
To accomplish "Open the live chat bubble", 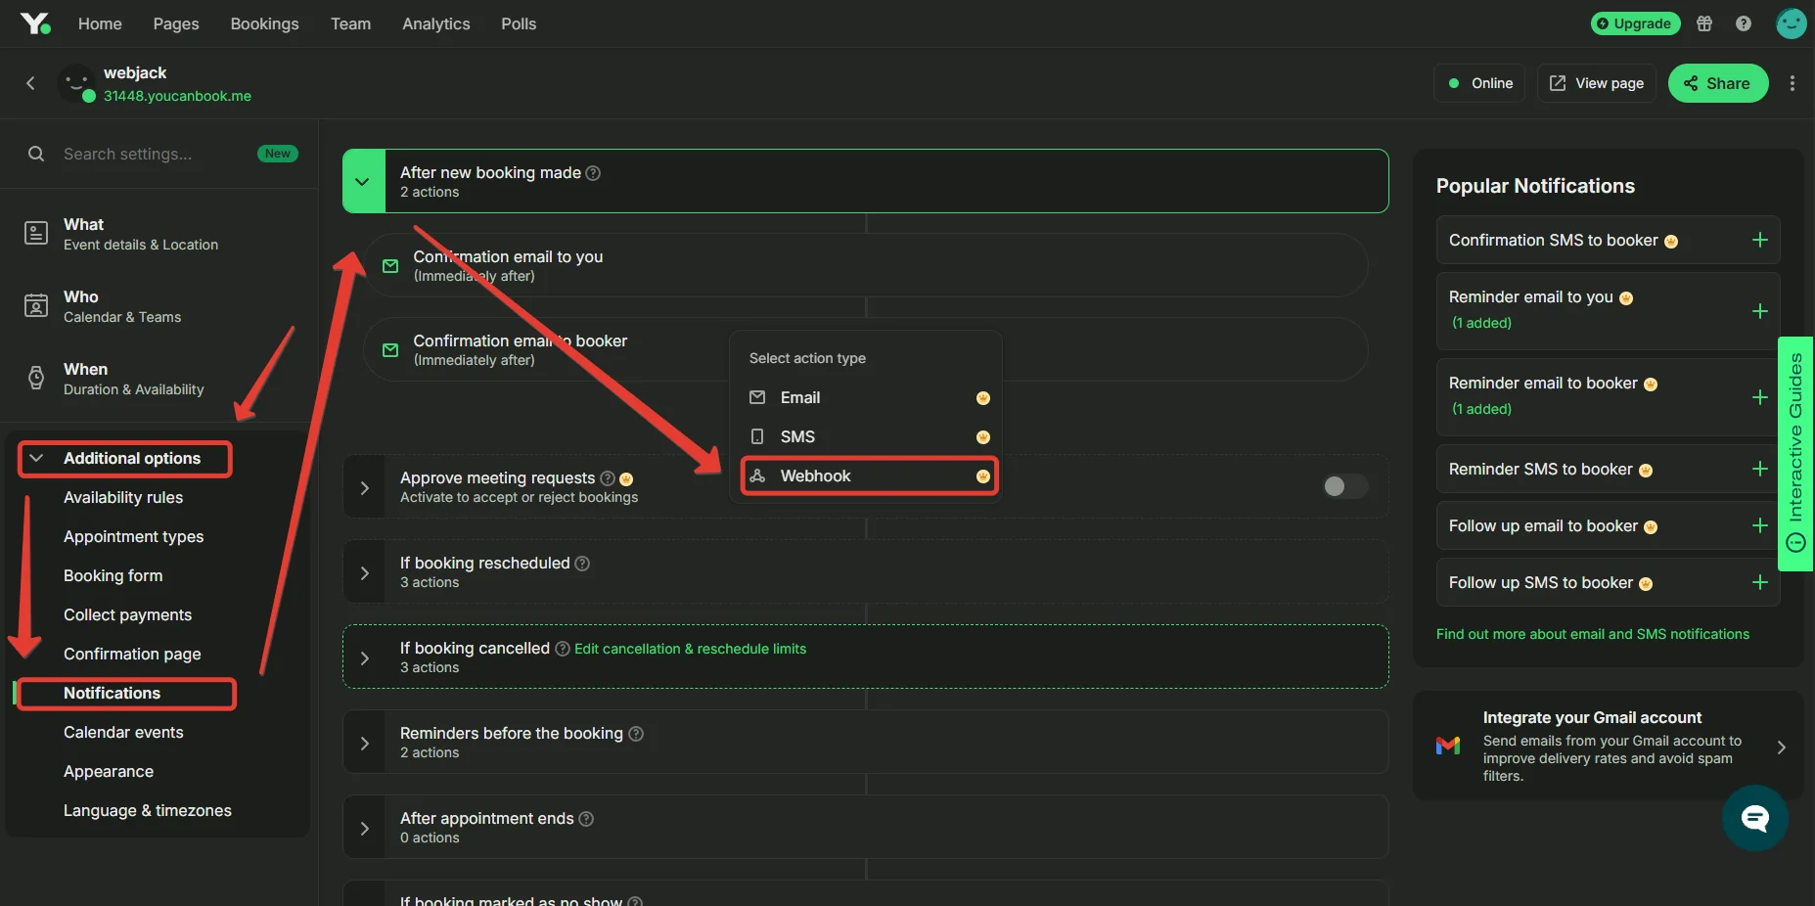I will tap(1755, 818).
